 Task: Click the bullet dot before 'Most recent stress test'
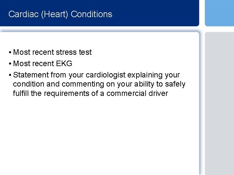point(11,52)
